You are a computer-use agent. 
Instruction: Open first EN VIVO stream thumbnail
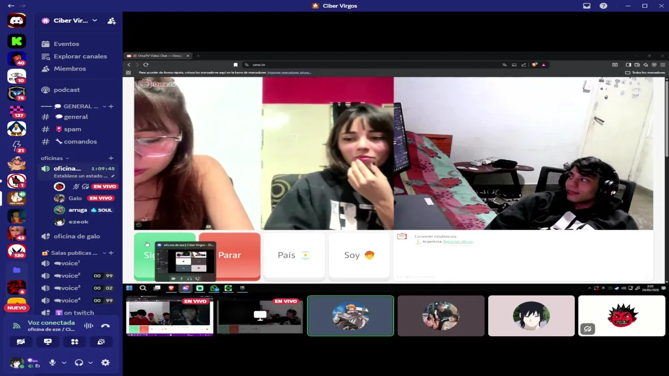[x=170, y=316]
